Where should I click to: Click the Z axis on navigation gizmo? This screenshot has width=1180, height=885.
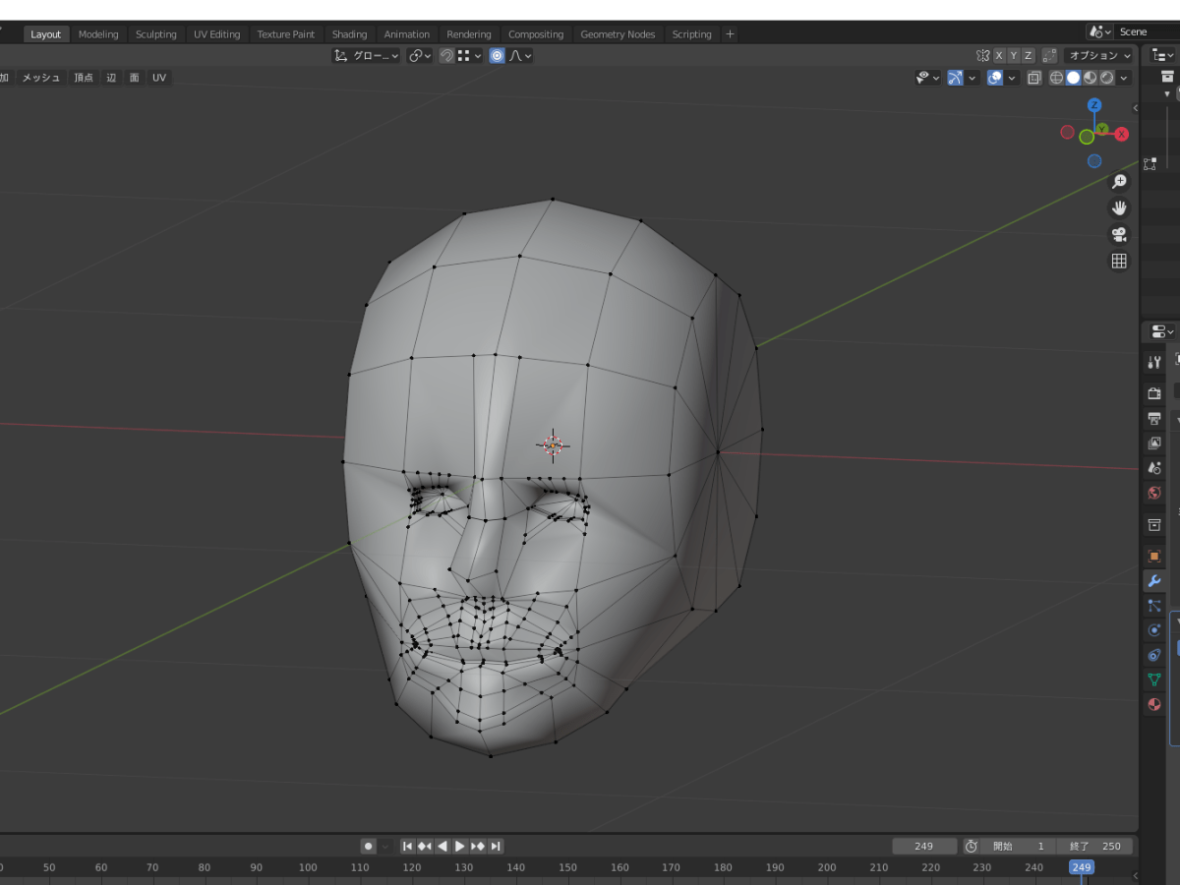(x=1094, y=104)
